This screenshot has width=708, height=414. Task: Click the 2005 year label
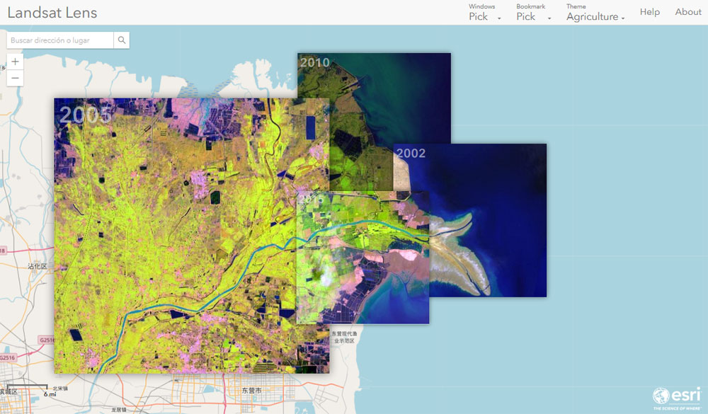point(86,115)
